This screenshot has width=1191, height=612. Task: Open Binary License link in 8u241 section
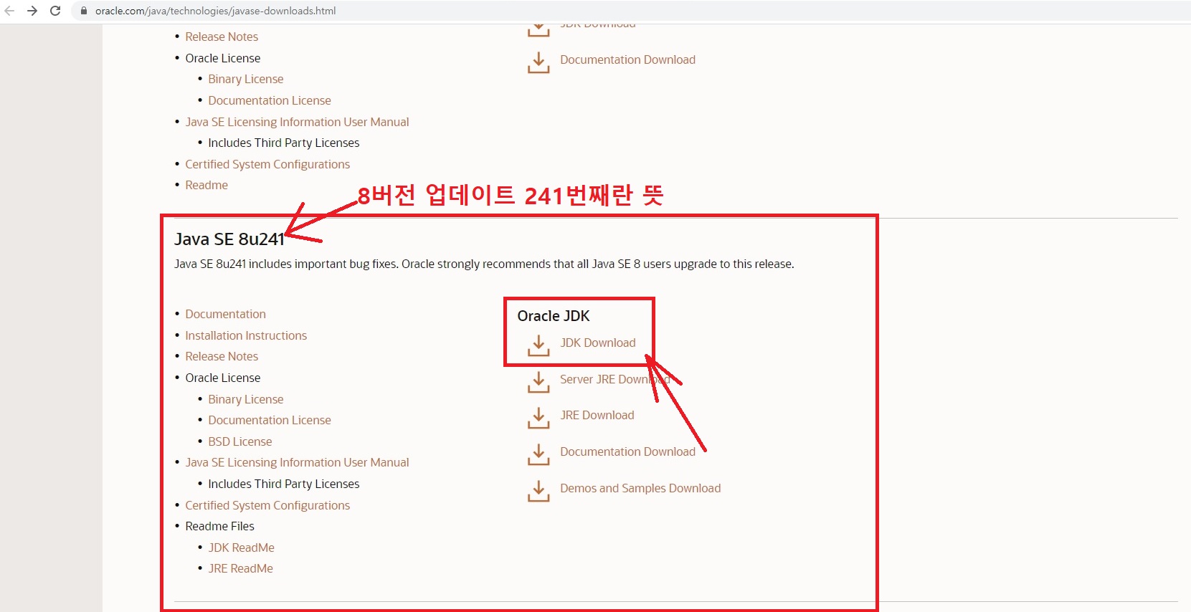[246, 399]
